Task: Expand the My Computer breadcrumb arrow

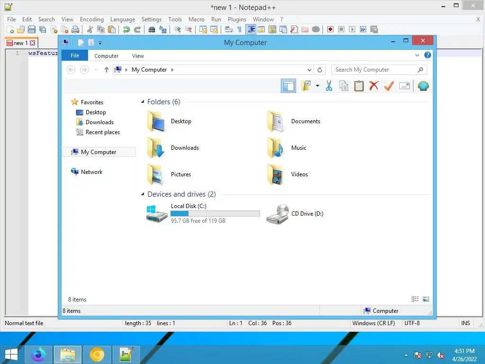Action: (x=172, y=70)
